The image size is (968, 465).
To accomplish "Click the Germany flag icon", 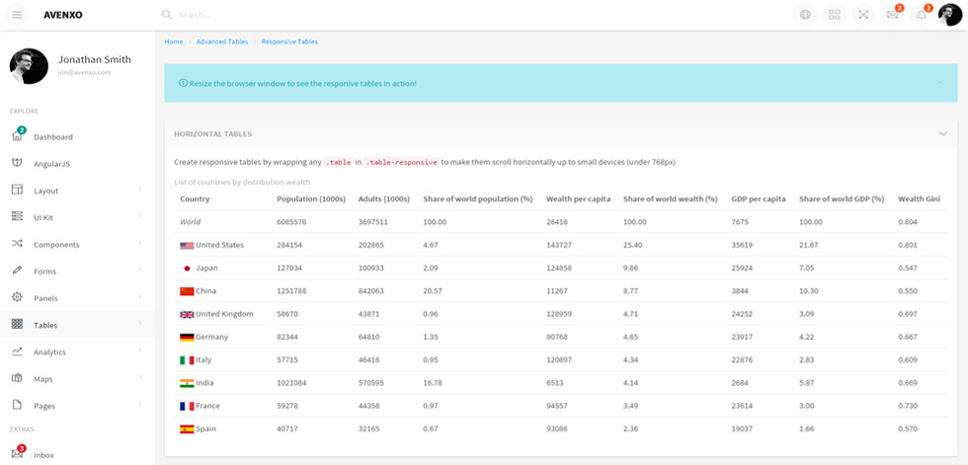I will pos(187,338).
